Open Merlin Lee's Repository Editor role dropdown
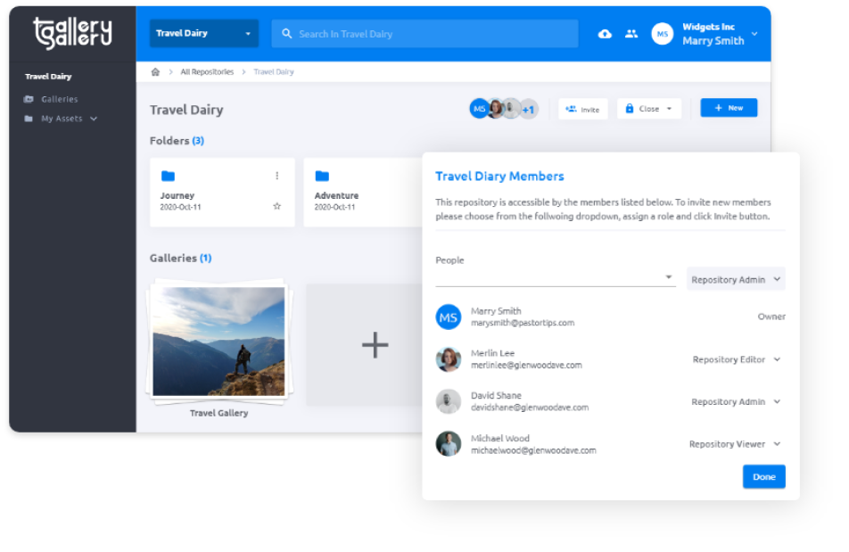849x552 pixels. (x=737, y=360)
